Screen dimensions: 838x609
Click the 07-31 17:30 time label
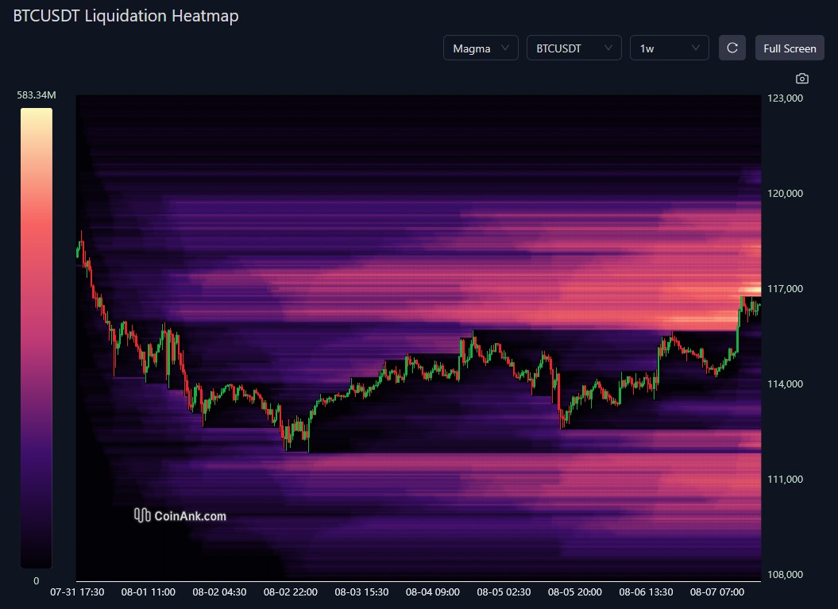pyautogui.click(x=77, y=592)
